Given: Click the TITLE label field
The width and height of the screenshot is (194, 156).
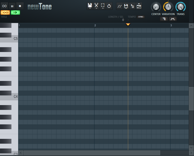Looking at the screenshot, I should [4, 17].
